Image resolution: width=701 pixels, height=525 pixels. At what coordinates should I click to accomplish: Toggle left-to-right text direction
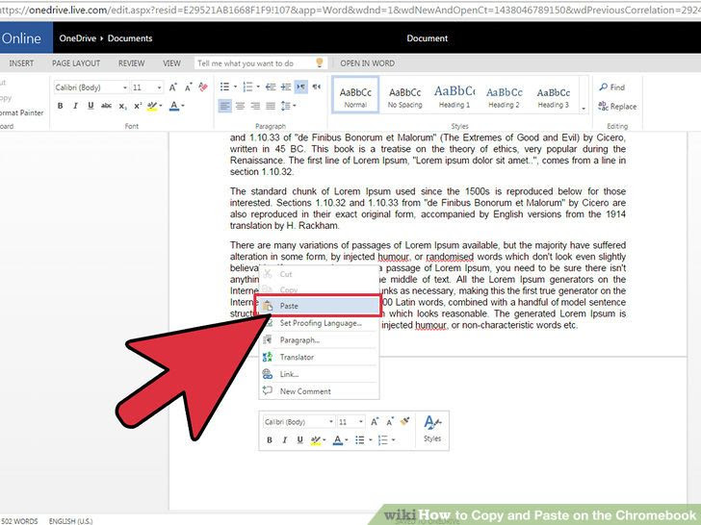pos(300,87)
